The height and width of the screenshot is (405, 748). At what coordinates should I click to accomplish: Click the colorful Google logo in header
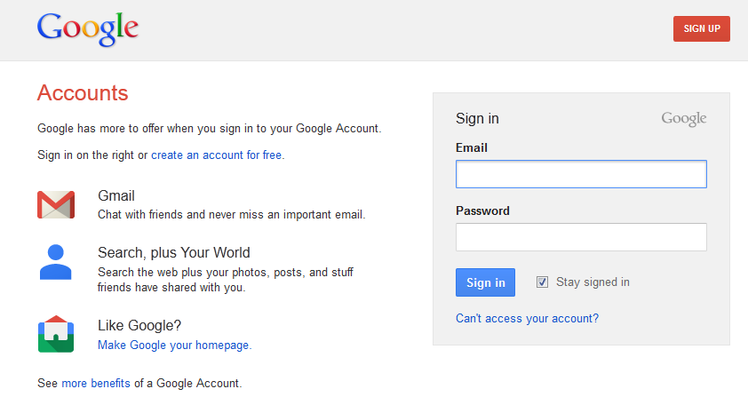click(x=88, y=29)
